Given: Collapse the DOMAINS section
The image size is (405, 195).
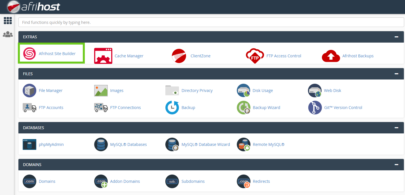Looking at the screenshot, I should (396, 165).
